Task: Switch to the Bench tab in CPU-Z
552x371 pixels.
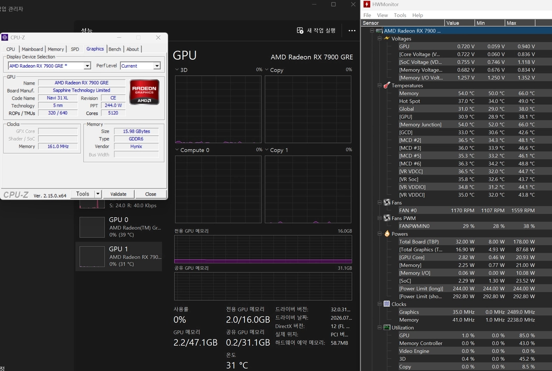Action: tap(114, 49)
